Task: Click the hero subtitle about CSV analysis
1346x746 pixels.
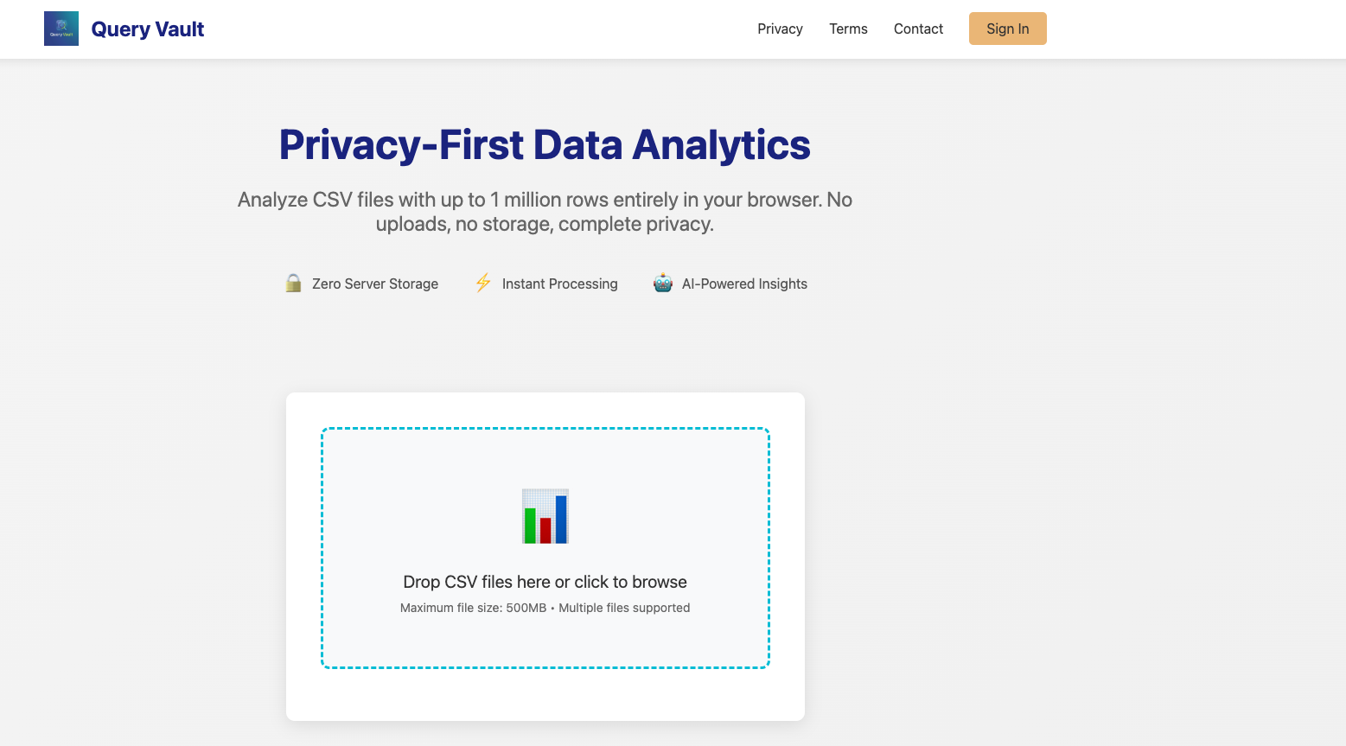Action: coord(544,211)
